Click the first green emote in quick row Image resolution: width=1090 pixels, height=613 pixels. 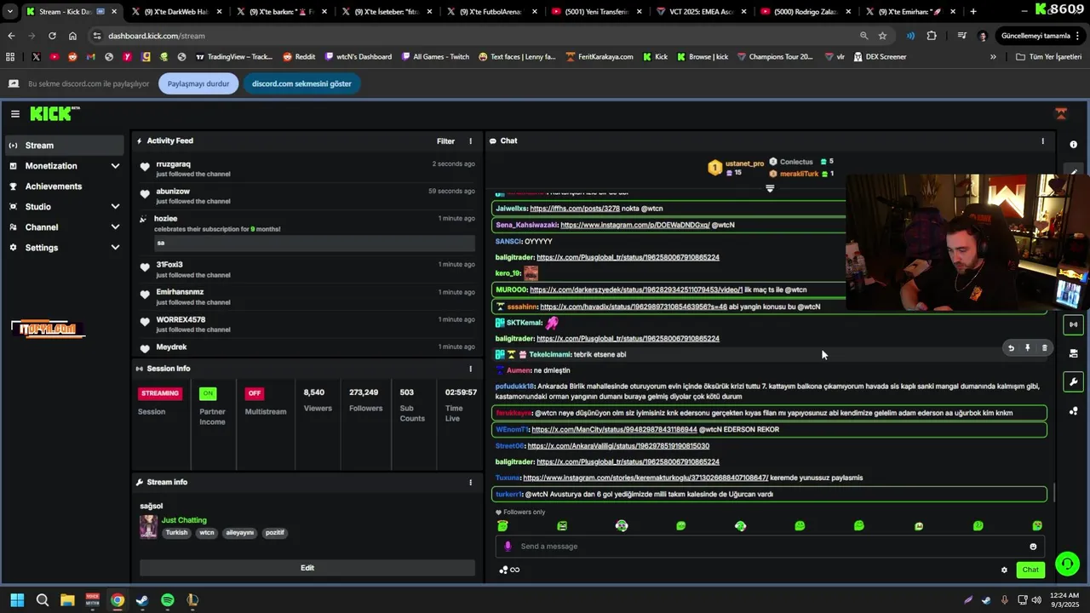click(502, 526)
